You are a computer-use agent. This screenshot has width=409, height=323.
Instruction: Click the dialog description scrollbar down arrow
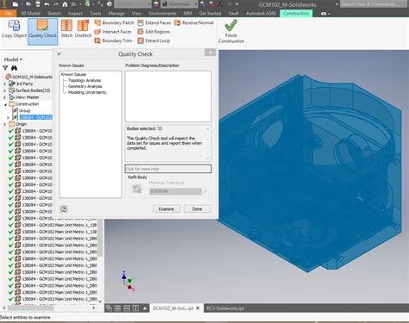click(208, 158)
